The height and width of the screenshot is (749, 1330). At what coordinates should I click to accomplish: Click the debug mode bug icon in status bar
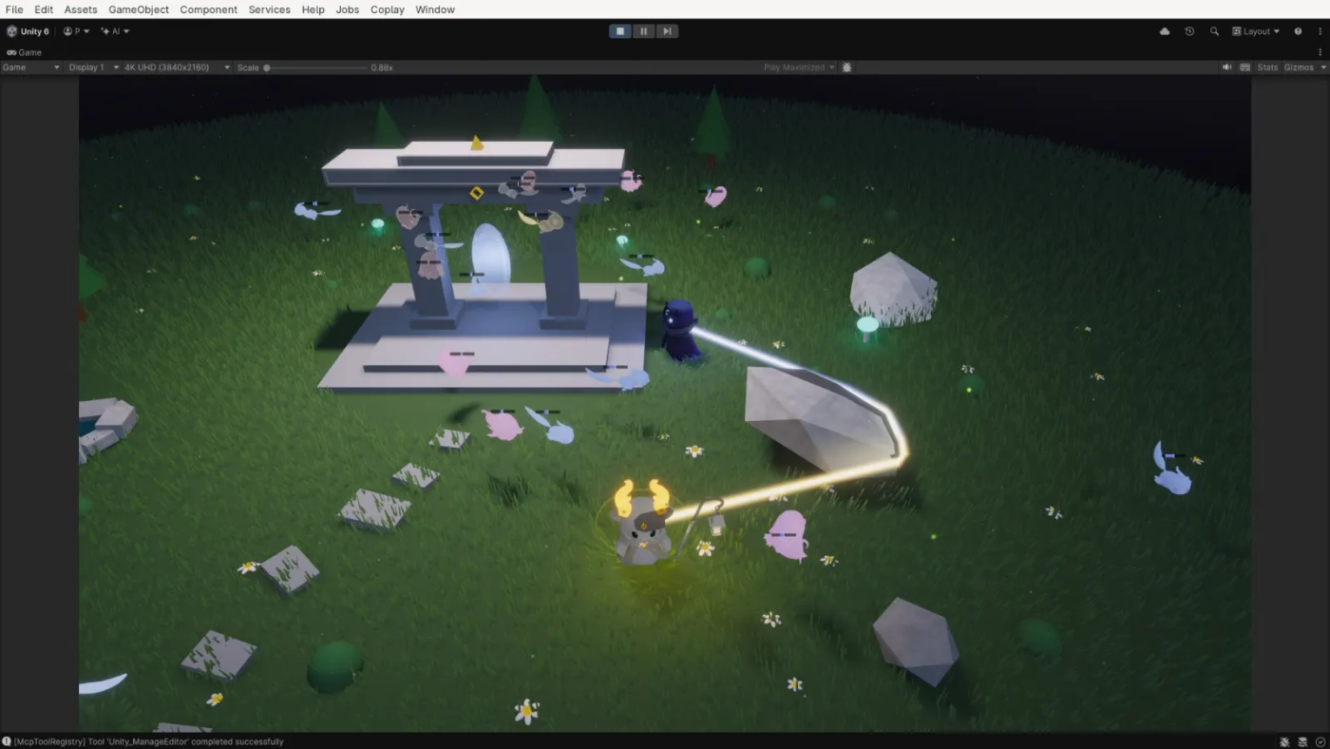click(1284, 741)
